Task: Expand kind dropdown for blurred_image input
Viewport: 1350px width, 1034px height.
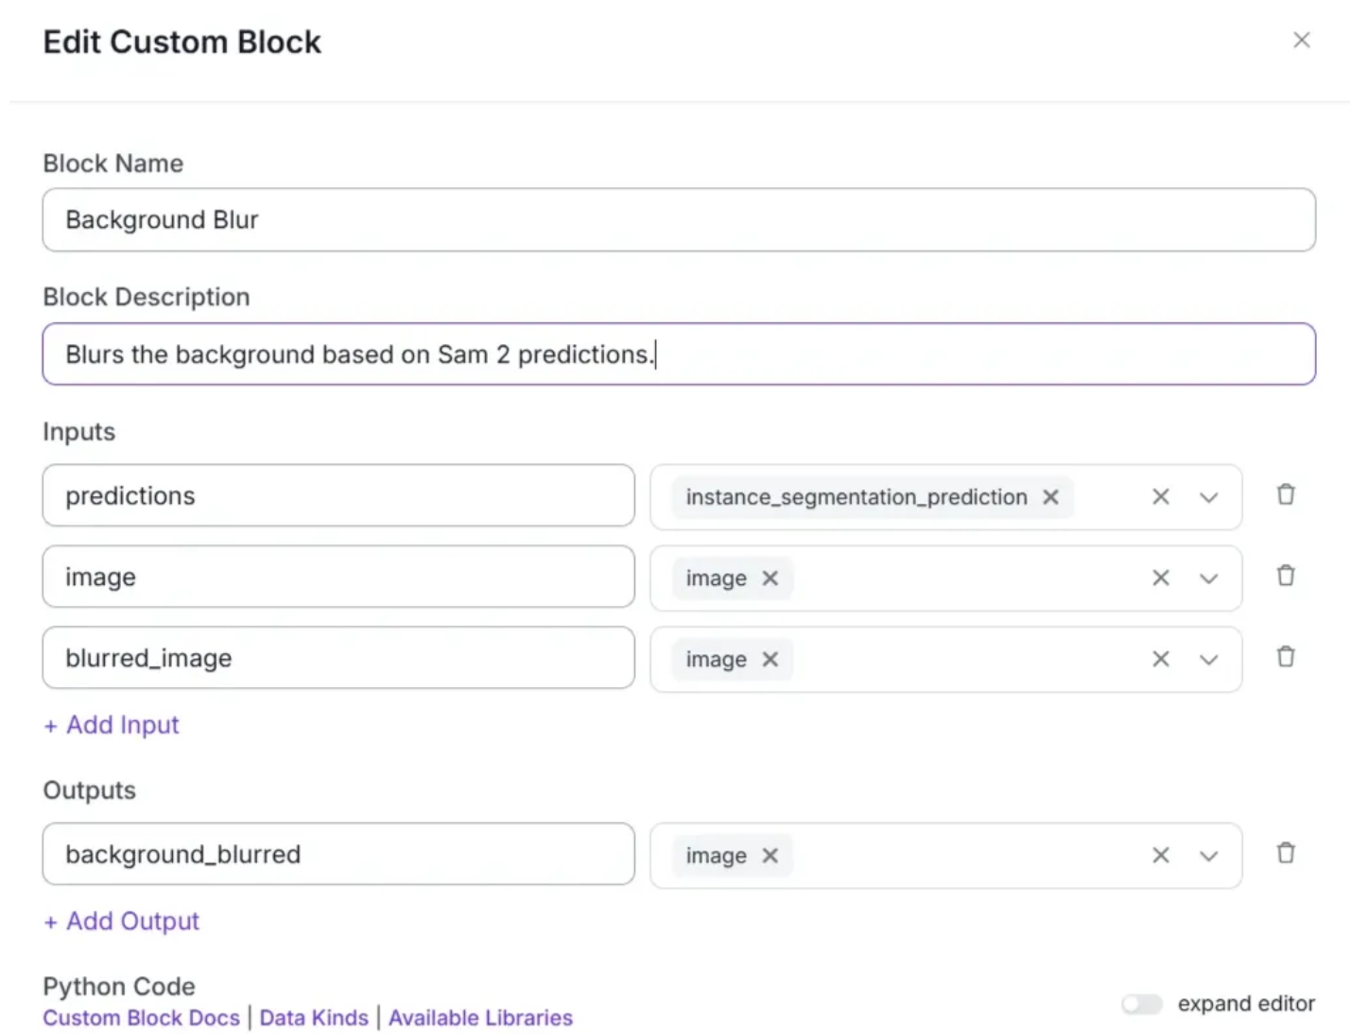Action: tap(1208, 660)
